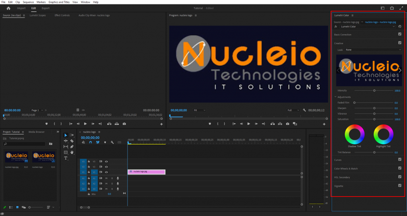Click new item pencil icon in Project panel
407x216 pixels.
point(4,207)
